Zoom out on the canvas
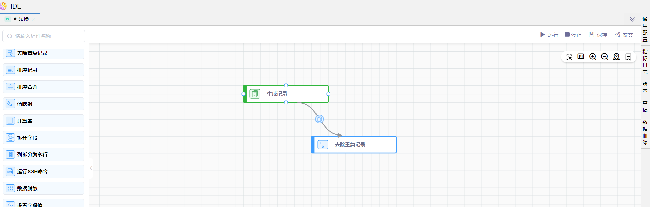 coord(604,57)
